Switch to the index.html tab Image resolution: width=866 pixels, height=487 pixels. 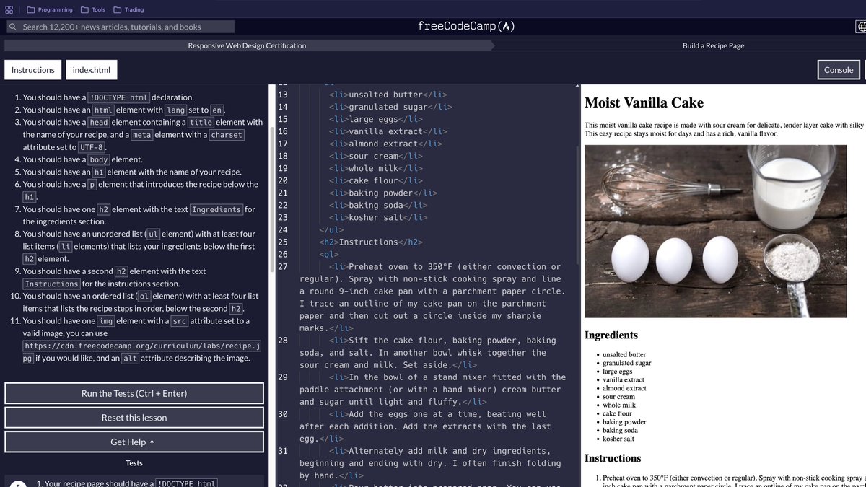[91, 70]
